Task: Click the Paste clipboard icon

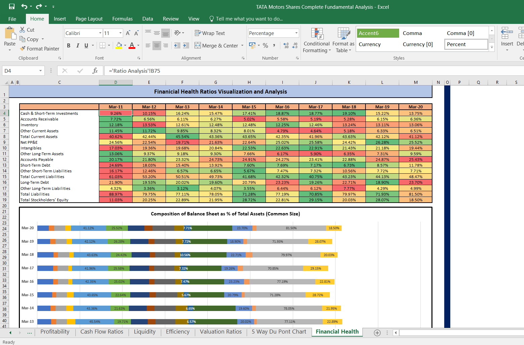Action: (x=10, y=34)
